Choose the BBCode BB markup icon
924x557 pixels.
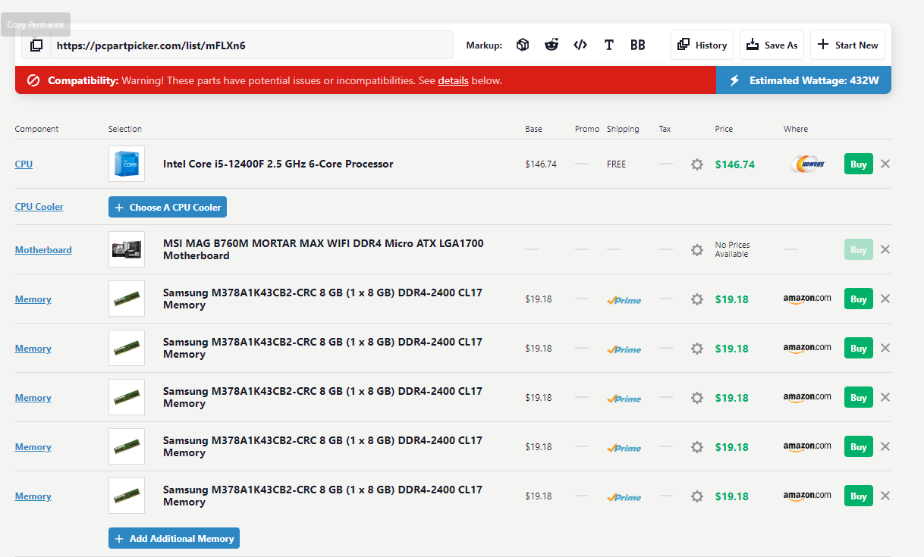[x=638, y=45]
